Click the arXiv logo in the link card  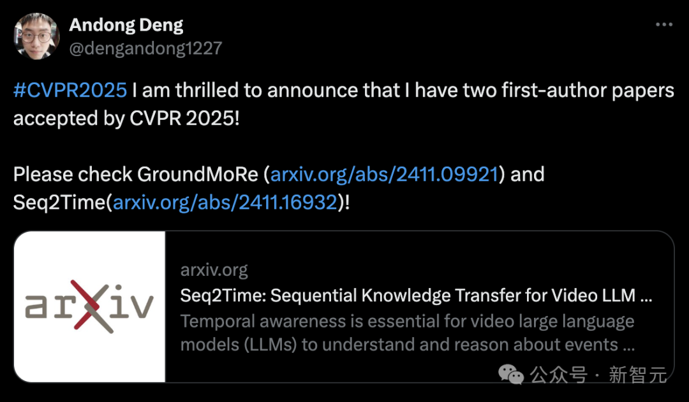pyautogui.click(x=90, y=306)
